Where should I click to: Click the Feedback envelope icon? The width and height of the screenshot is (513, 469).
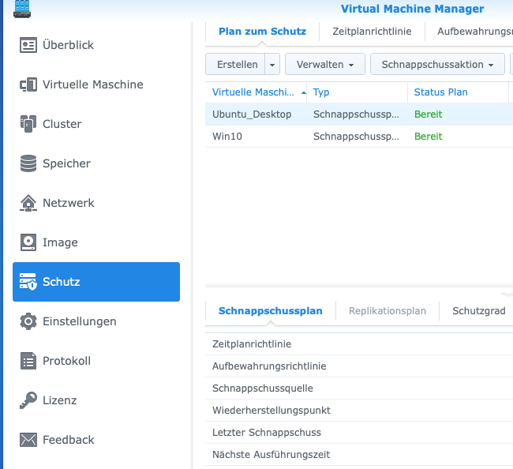point(28,440)
